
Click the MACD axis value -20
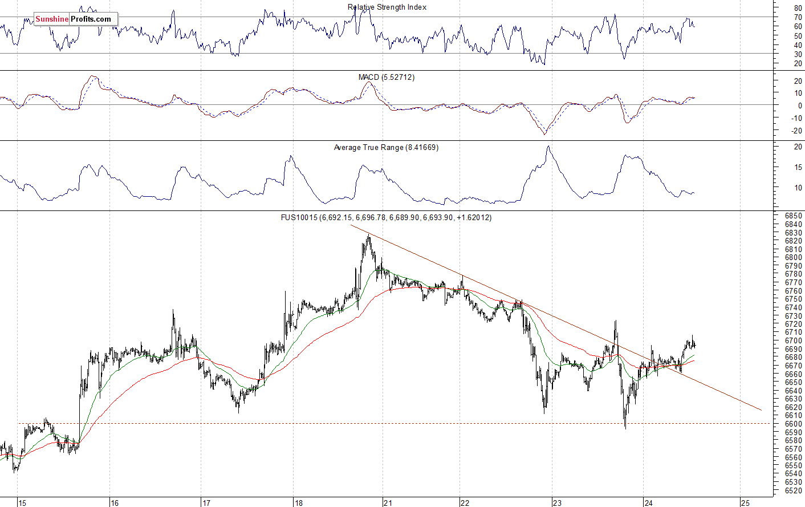(796, 131)
